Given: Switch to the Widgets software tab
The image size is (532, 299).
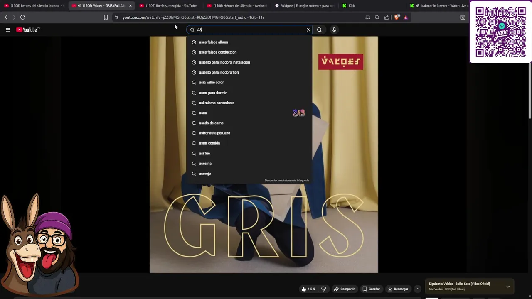Looking at the screenshot, I should click(304, 6).
